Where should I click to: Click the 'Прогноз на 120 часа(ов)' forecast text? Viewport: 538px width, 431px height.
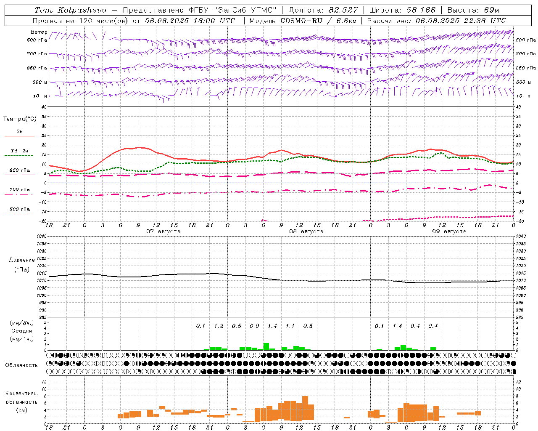pyautogui.click(x=81, y=21)
